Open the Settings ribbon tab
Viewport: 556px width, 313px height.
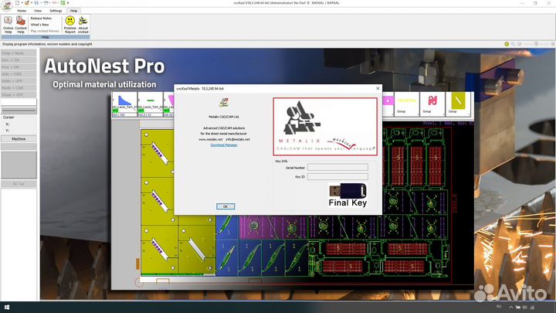[x=56, y=11]
